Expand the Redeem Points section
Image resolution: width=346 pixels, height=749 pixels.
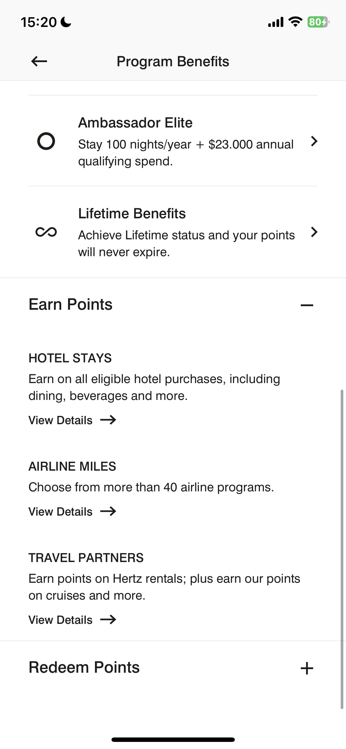[x=307, y=668]
